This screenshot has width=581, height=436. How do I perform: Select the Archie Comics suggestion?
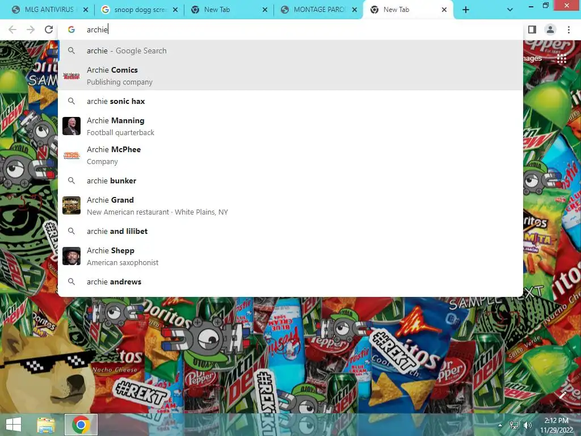(290, 76)
